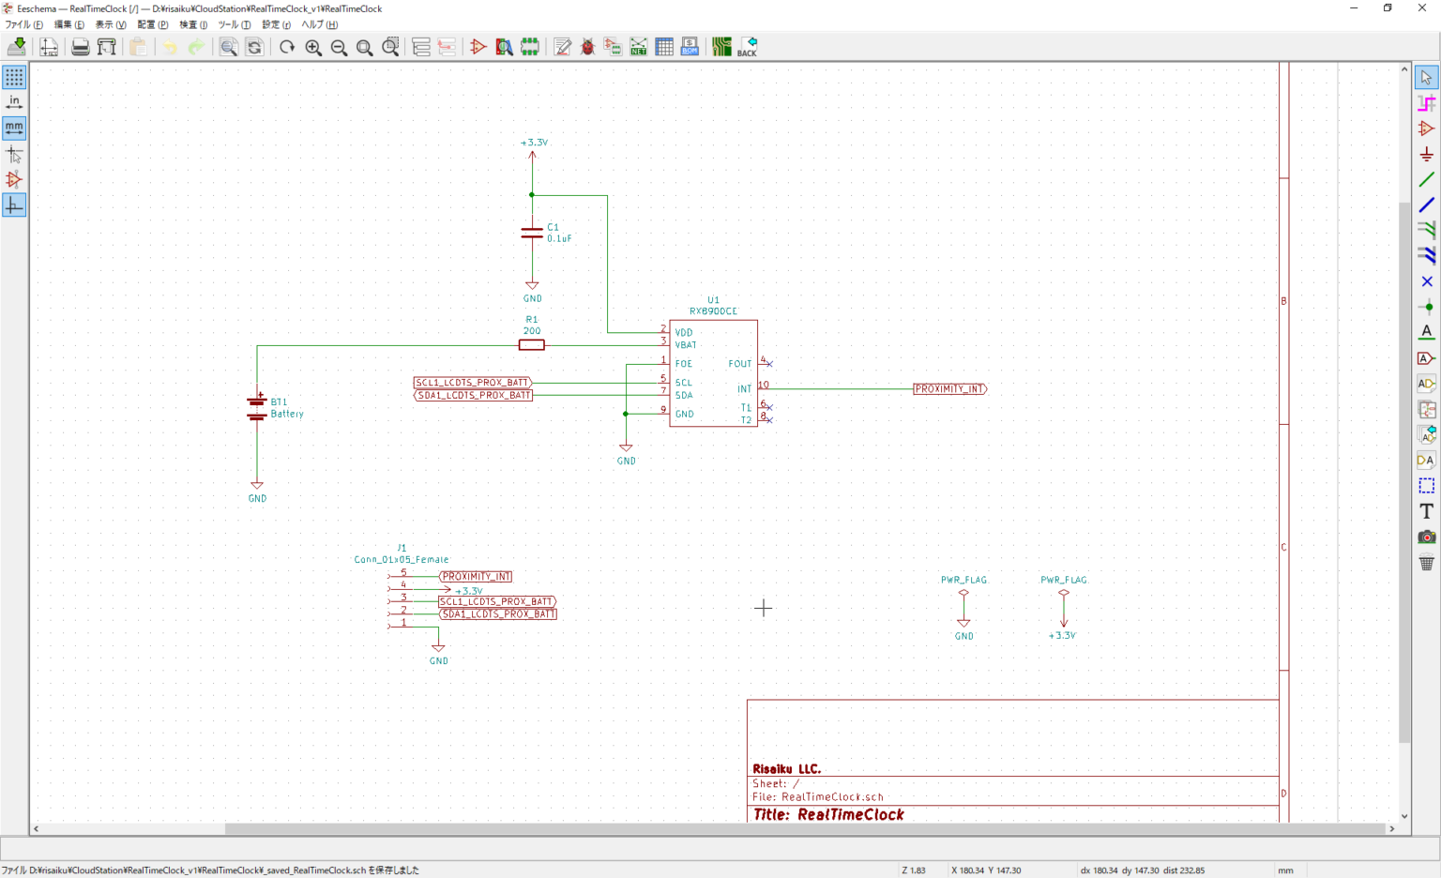Switch units to inches
The height and width of the screenshot is (878, 1441).
[14, 102]
